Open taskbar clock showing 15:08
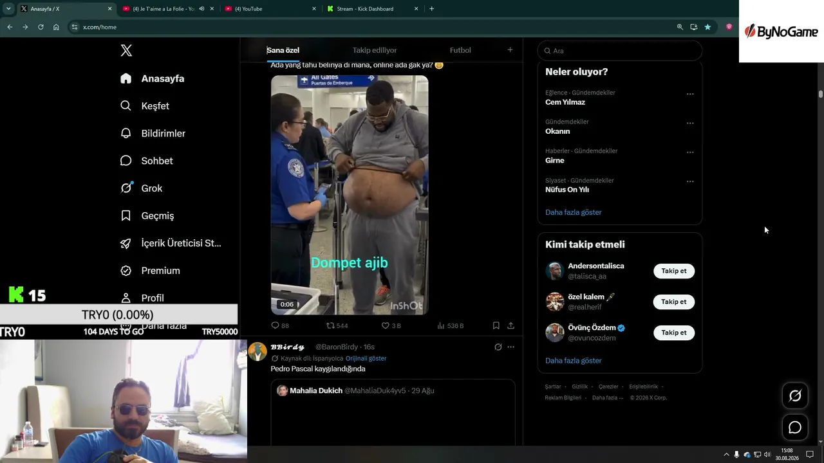824x463 pixels. coord(787,455)
